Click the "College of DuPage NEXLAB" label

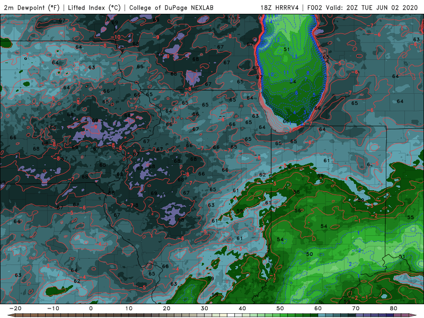[171, 7]
